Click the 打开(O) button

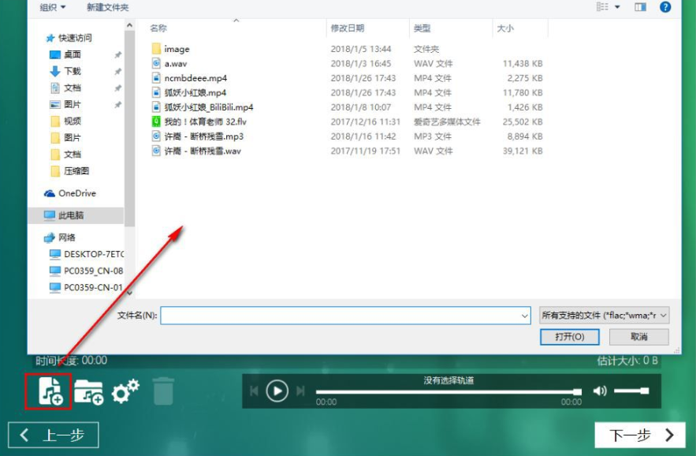[569, 336]
